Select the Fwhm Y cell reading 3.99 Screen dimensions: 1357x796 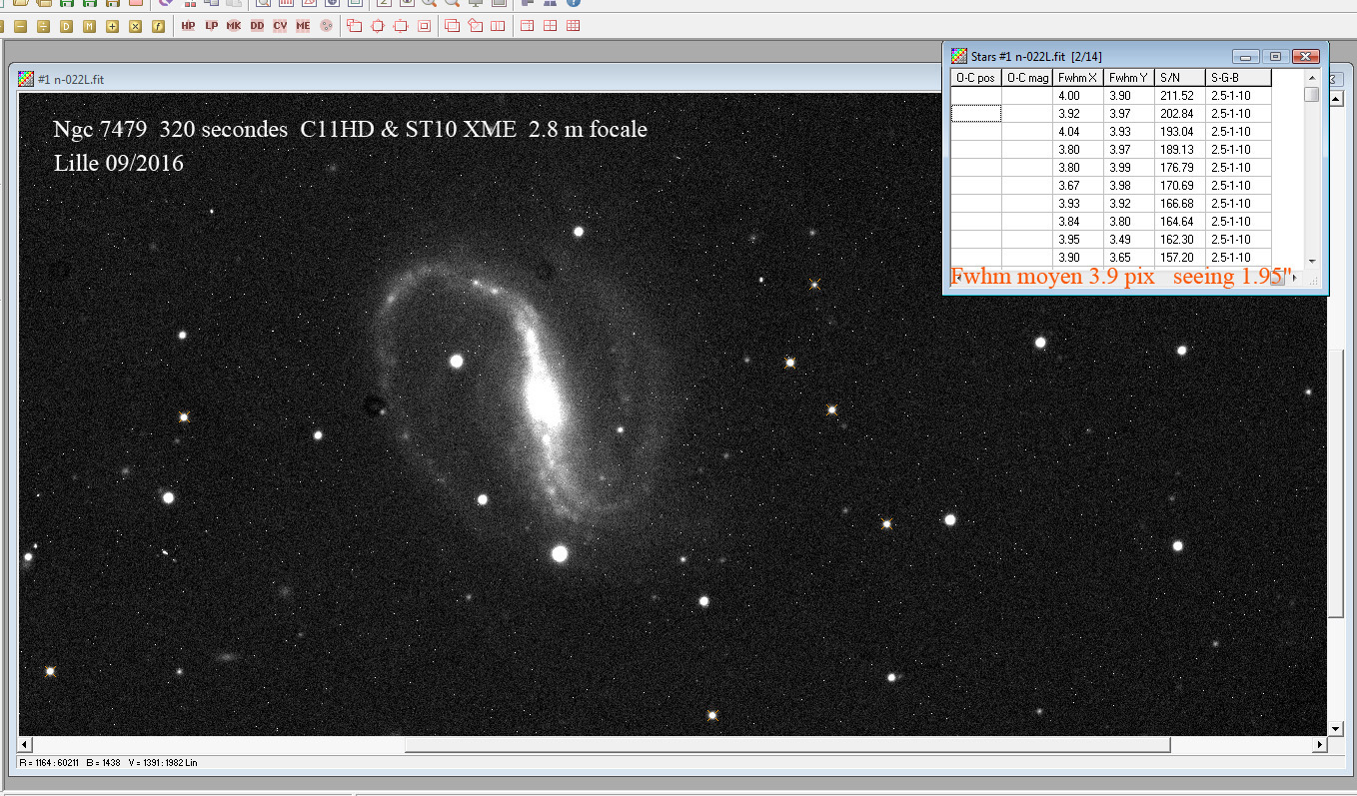1129,168
